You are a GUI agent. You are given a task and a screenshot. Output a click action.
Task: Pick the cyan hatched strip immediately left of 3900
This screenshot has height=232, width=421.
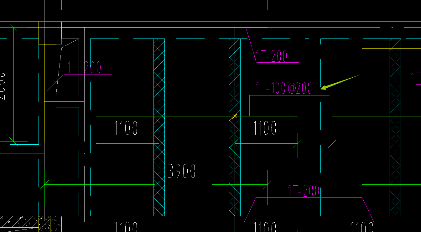(159, 127)
